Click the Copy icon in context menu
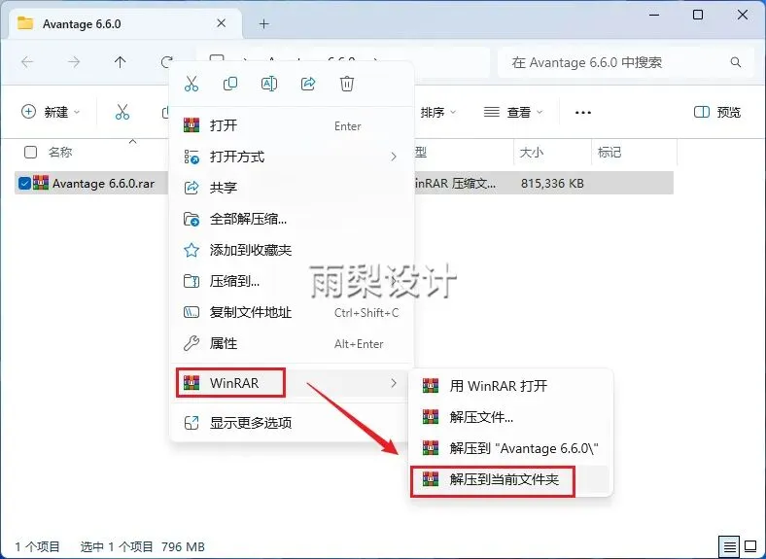Viewport: 766px width, 559px height. click(x=230, y=84)
